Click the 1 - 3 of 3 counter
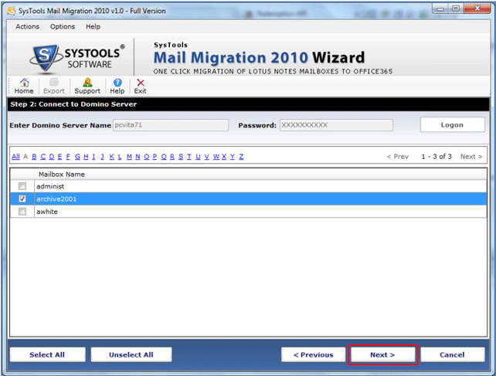 point(437,157)
